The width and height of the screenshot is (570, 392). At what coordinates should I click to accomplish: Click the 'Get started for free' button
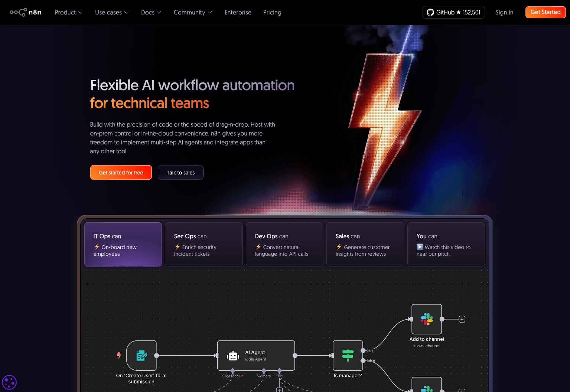point(121,172)
